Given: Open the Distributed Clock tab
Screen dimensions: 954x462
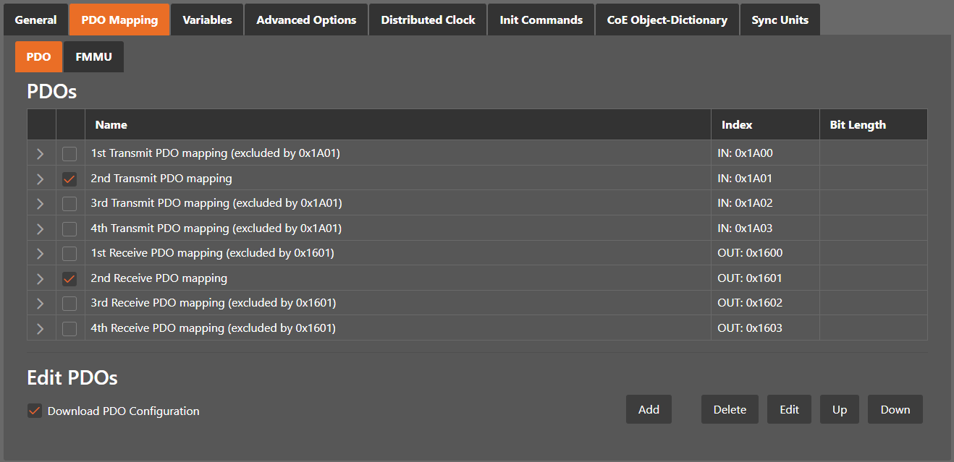Looking at the screenshot, I should tap(428, 20).
